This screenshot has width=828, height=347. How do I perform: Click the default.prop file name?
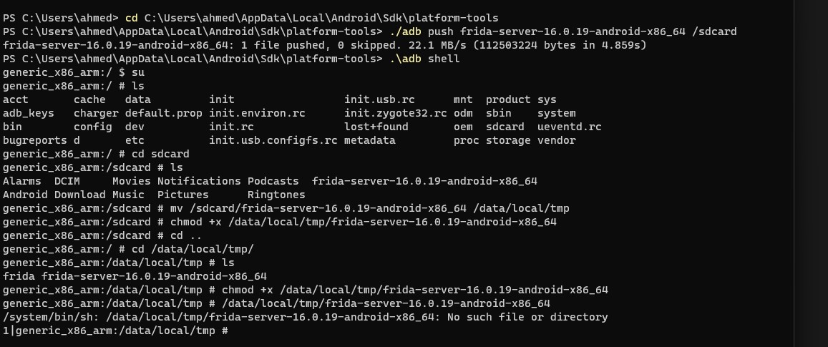click(x=163, y=113)
